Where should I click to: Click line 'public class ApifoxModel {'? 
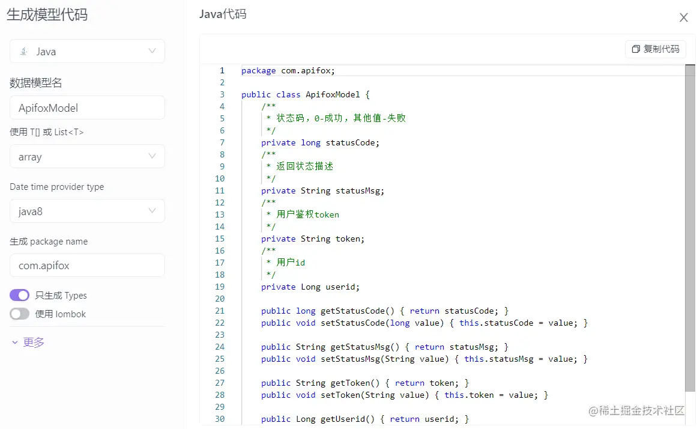[306, 94]
